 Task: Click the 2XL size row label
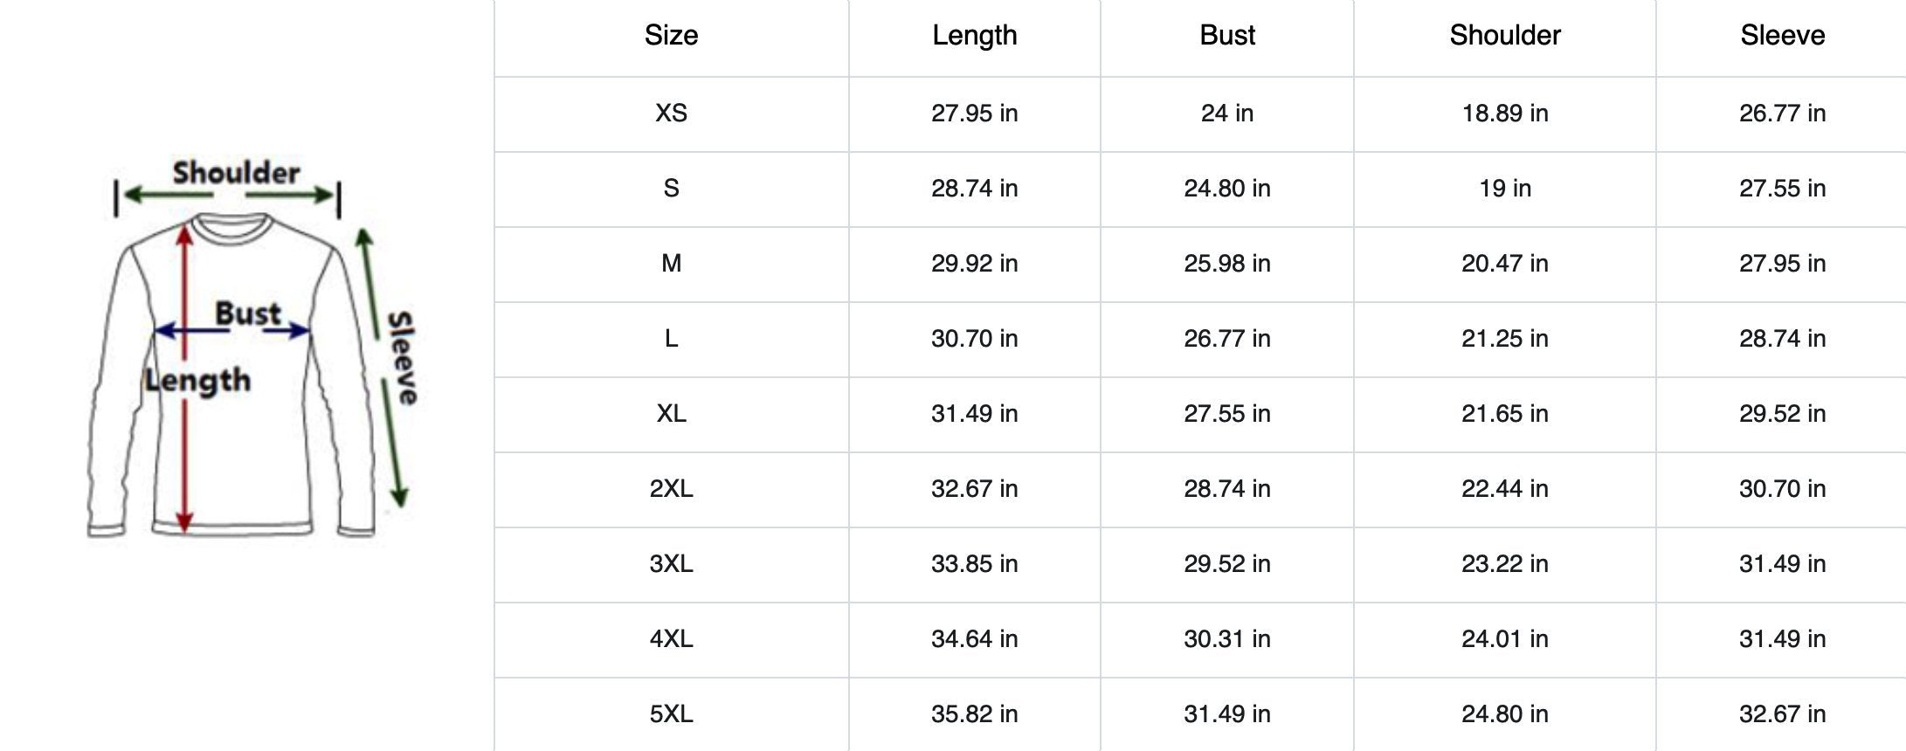[x=671, y=489]
